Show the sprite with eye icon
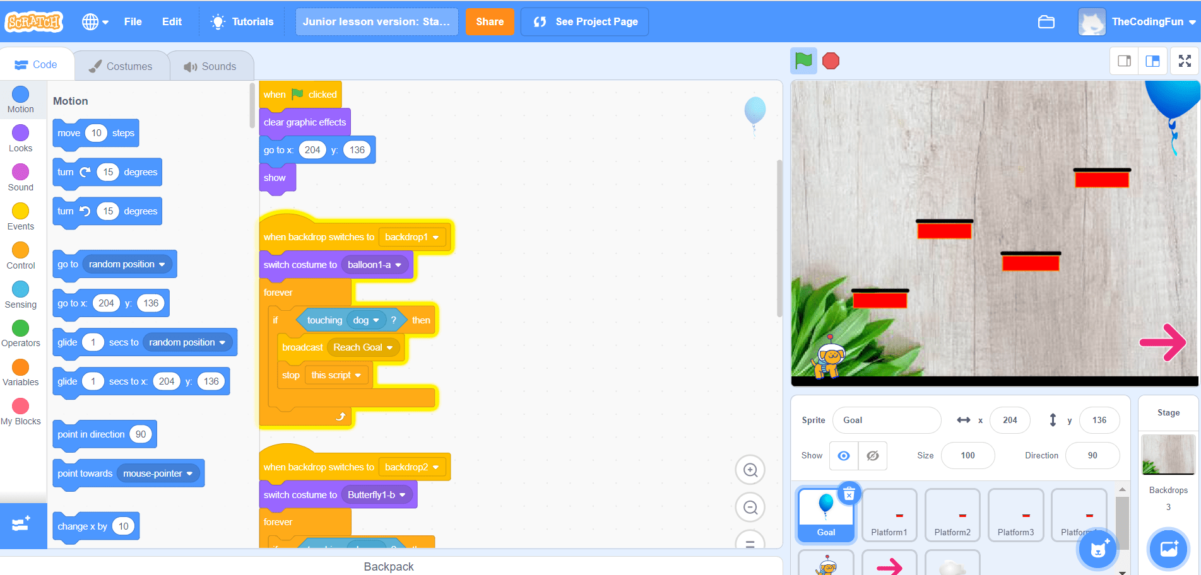Image resolution: width=1201 pixels, height=575 pixels. tap(844, 456)
